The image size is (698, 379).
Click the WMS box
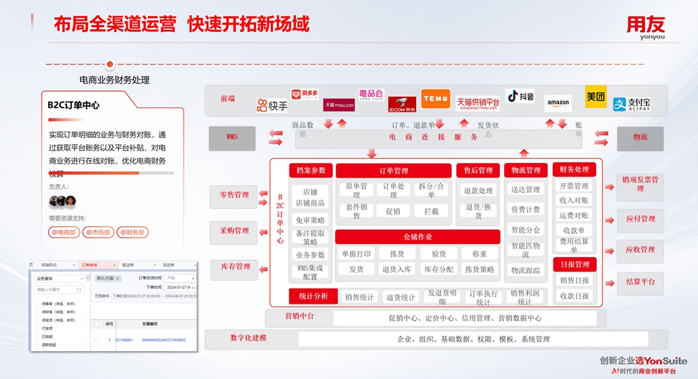(x=232, y=138)
